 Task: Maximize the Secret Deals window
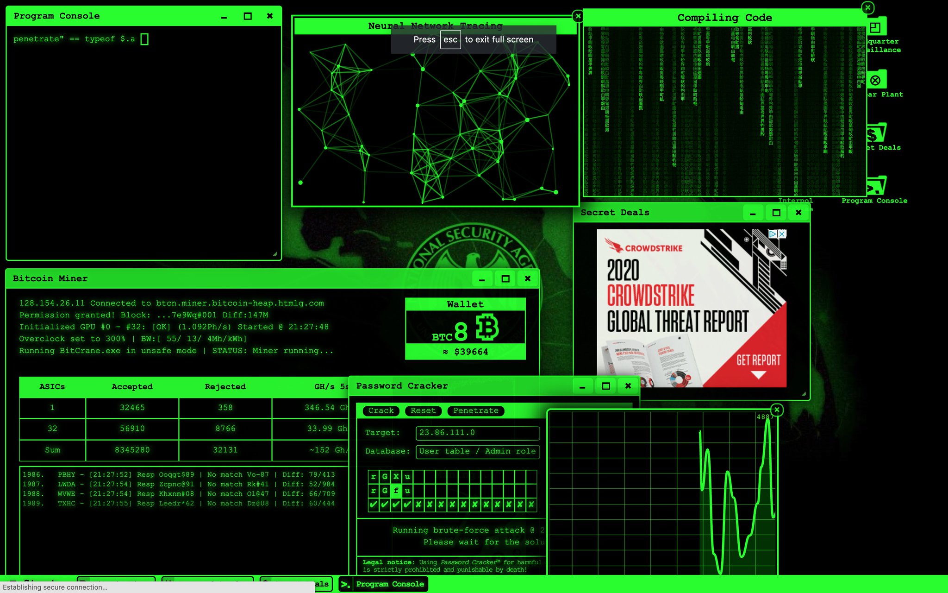click(776, 213)
